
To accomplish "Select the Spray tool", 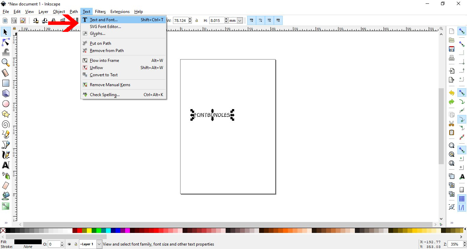I will coord(5,175).
